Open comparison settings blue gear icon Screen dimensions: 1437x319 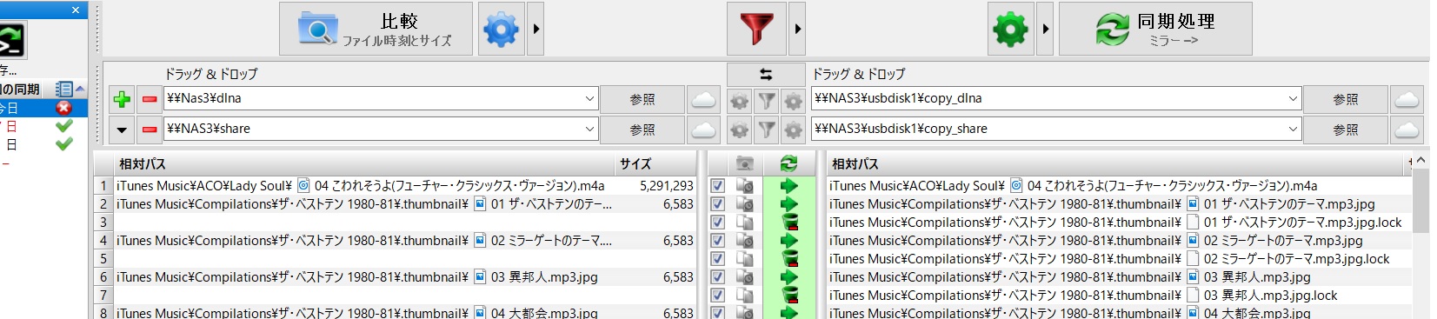tap(502, 29)
